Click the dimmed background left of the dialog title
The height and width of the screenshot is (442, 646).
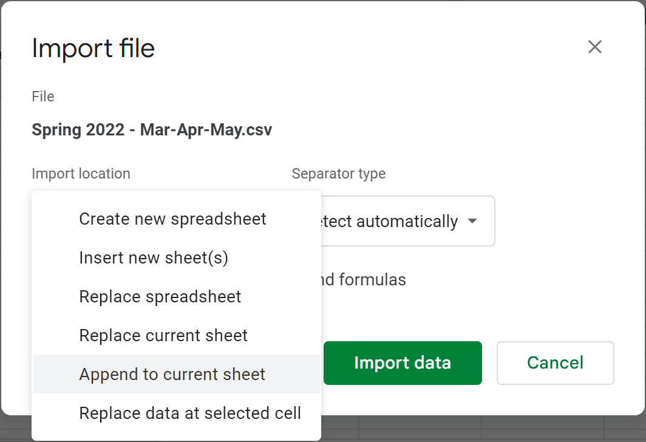click(x=1, y=55)
